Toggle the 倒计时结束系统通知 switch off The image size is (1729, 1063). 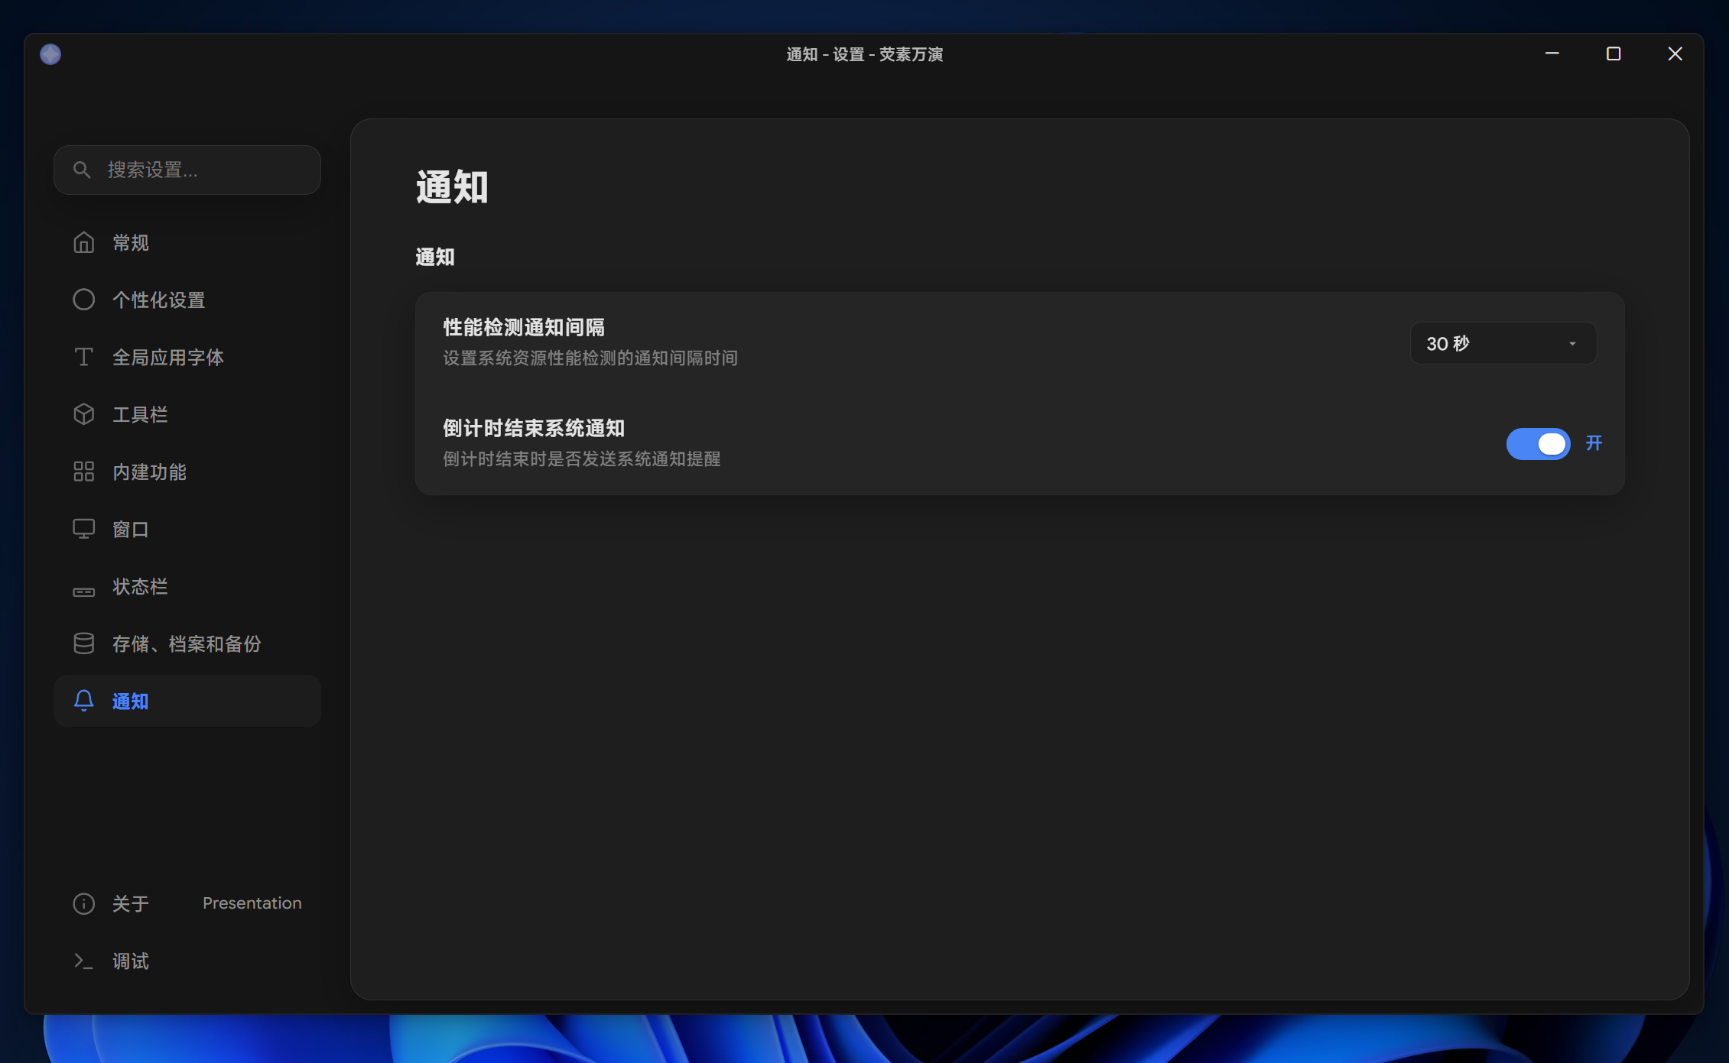point(1538,443)
